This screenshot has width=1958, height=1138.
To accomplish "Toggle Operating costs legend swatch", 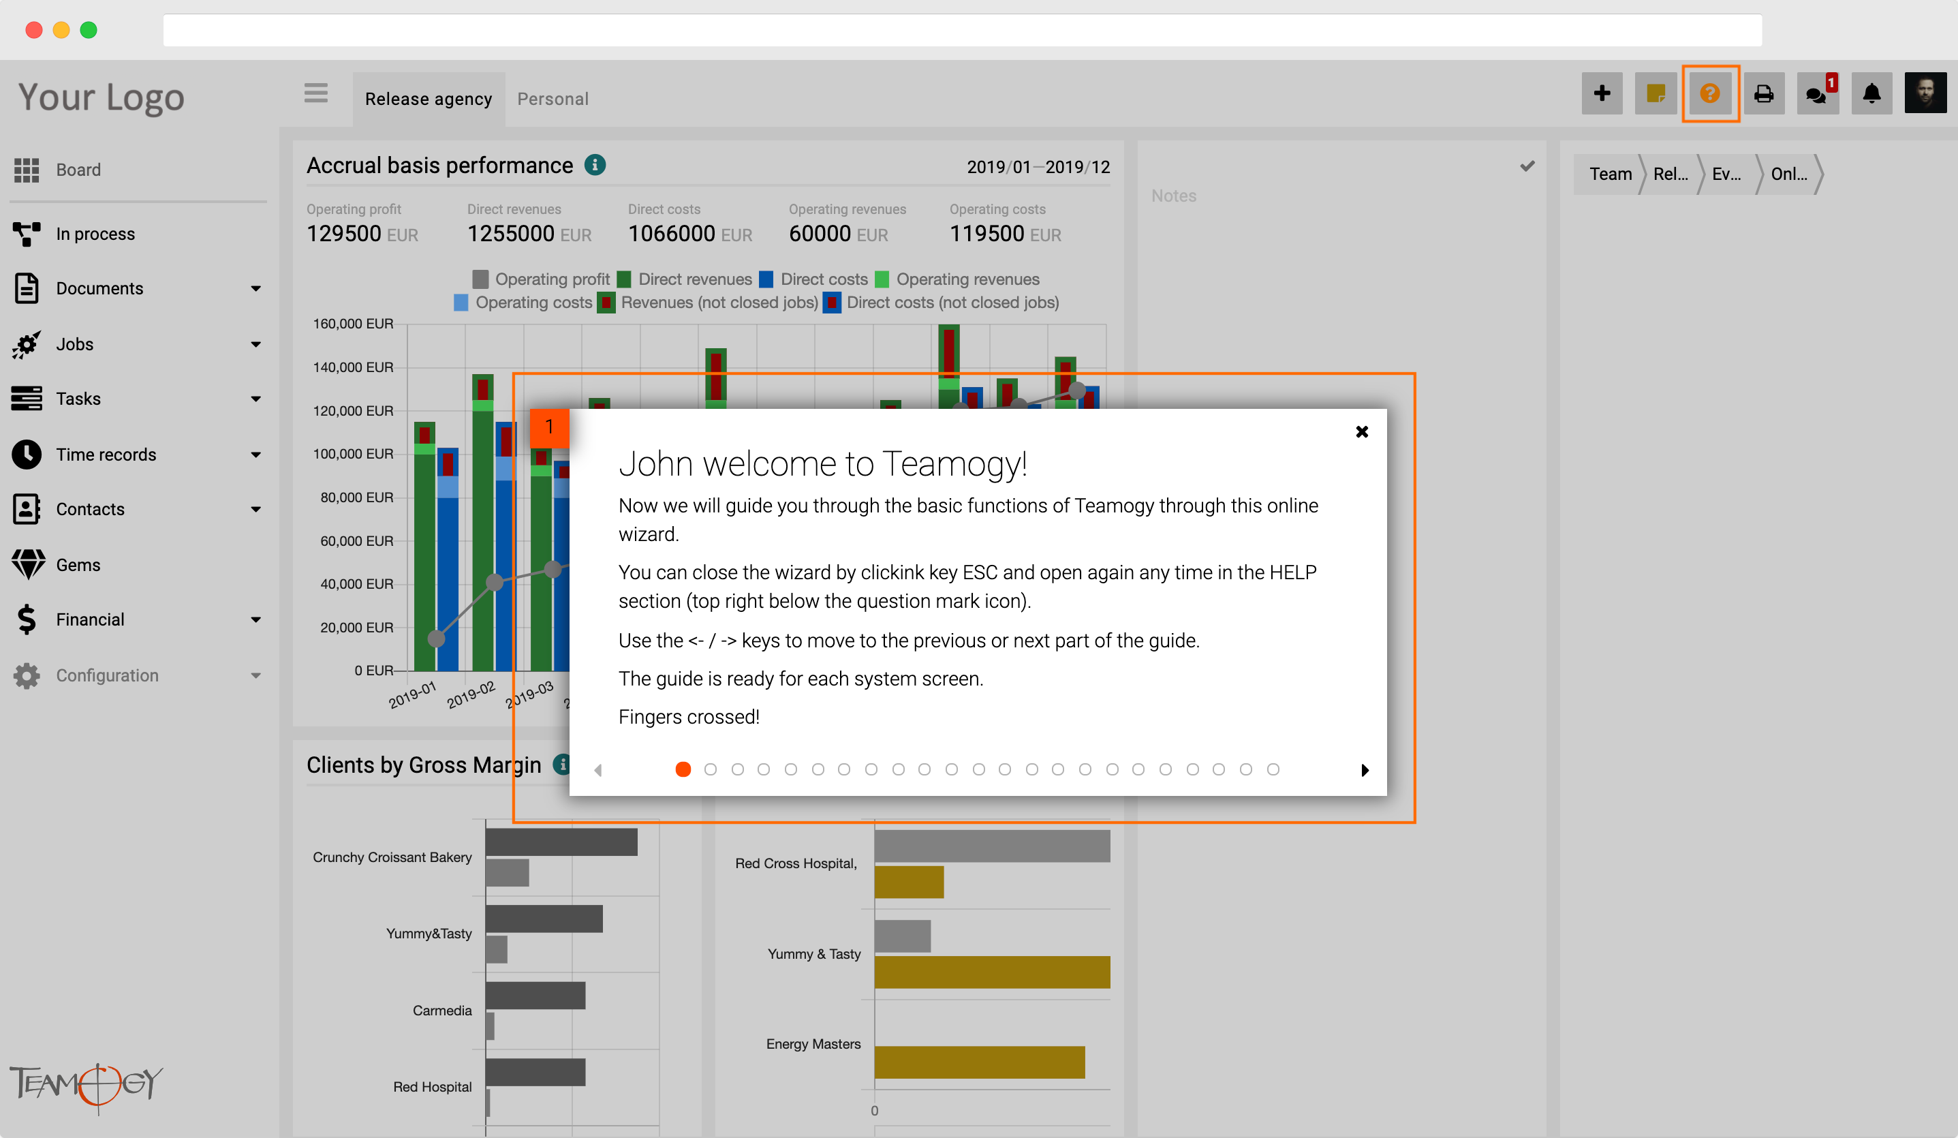I will pos(461,302).
